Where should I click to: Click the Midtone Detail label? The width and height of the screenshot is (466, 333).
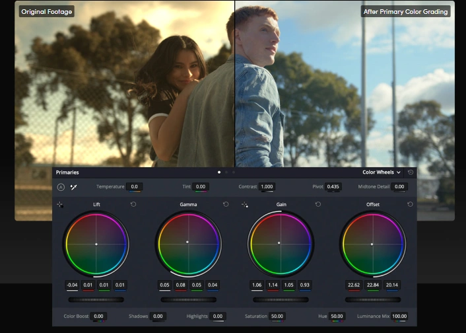(374, 186)
